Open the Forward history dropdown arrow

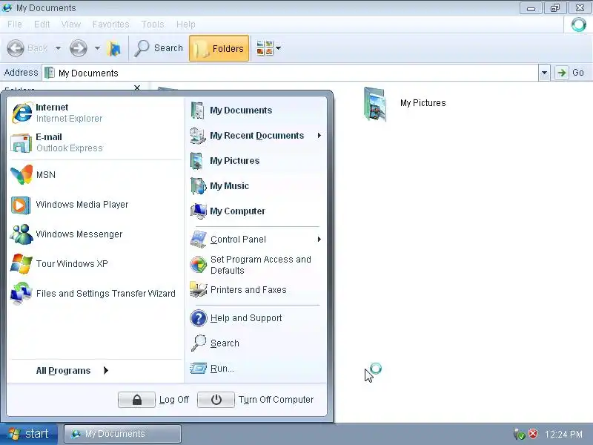(x=97, y=48)
